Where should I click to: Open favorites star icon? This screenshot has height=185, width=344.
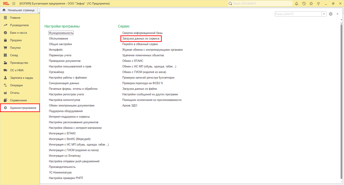click(311, 3)
